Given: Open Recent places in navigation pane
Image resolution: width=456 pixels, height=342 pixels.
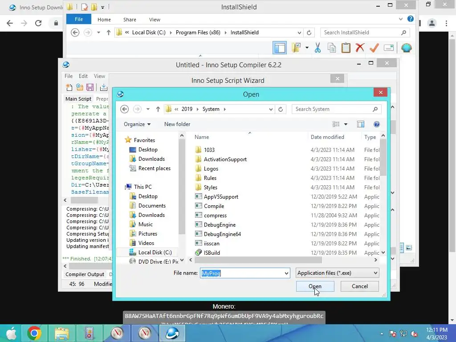Looking at the screenshot, I should (154, 168).
